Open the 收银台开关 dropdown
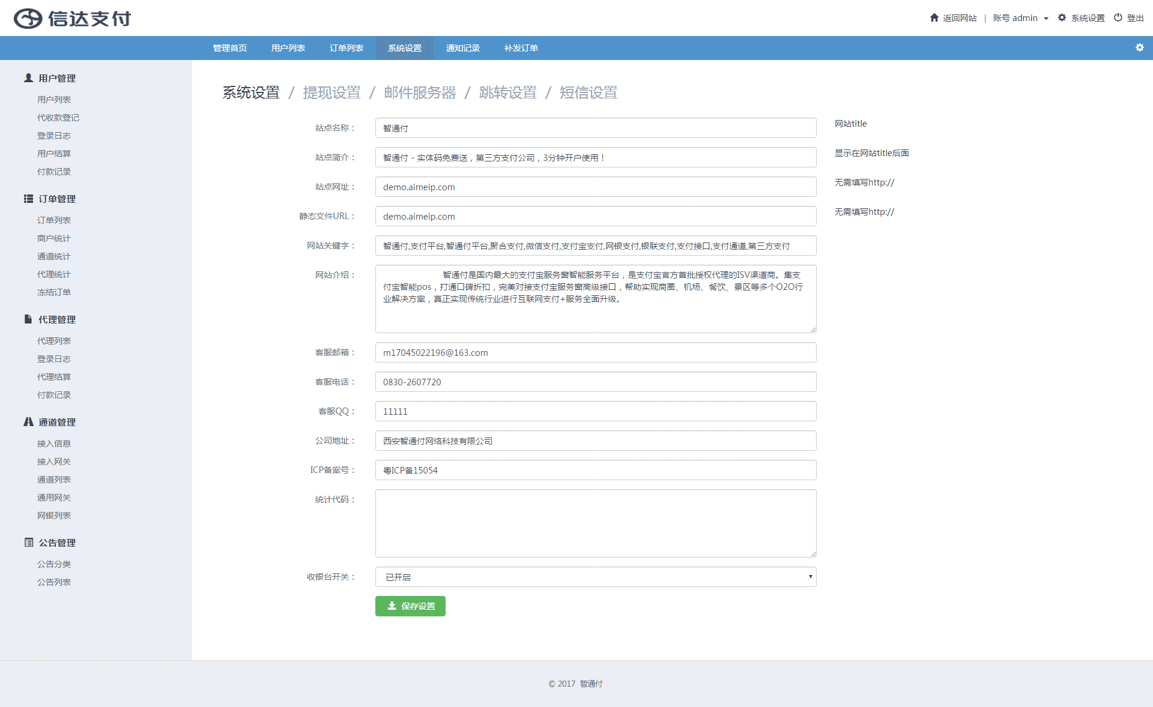This screenshot has width=1153, height=707. point(595,577)
